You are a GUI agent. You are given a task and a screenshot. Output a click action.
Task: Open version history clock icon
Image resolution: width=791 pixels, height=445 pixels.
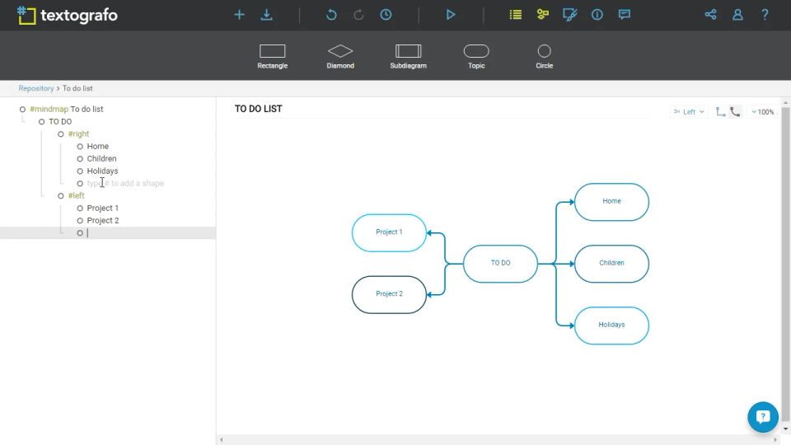point(386,15)
